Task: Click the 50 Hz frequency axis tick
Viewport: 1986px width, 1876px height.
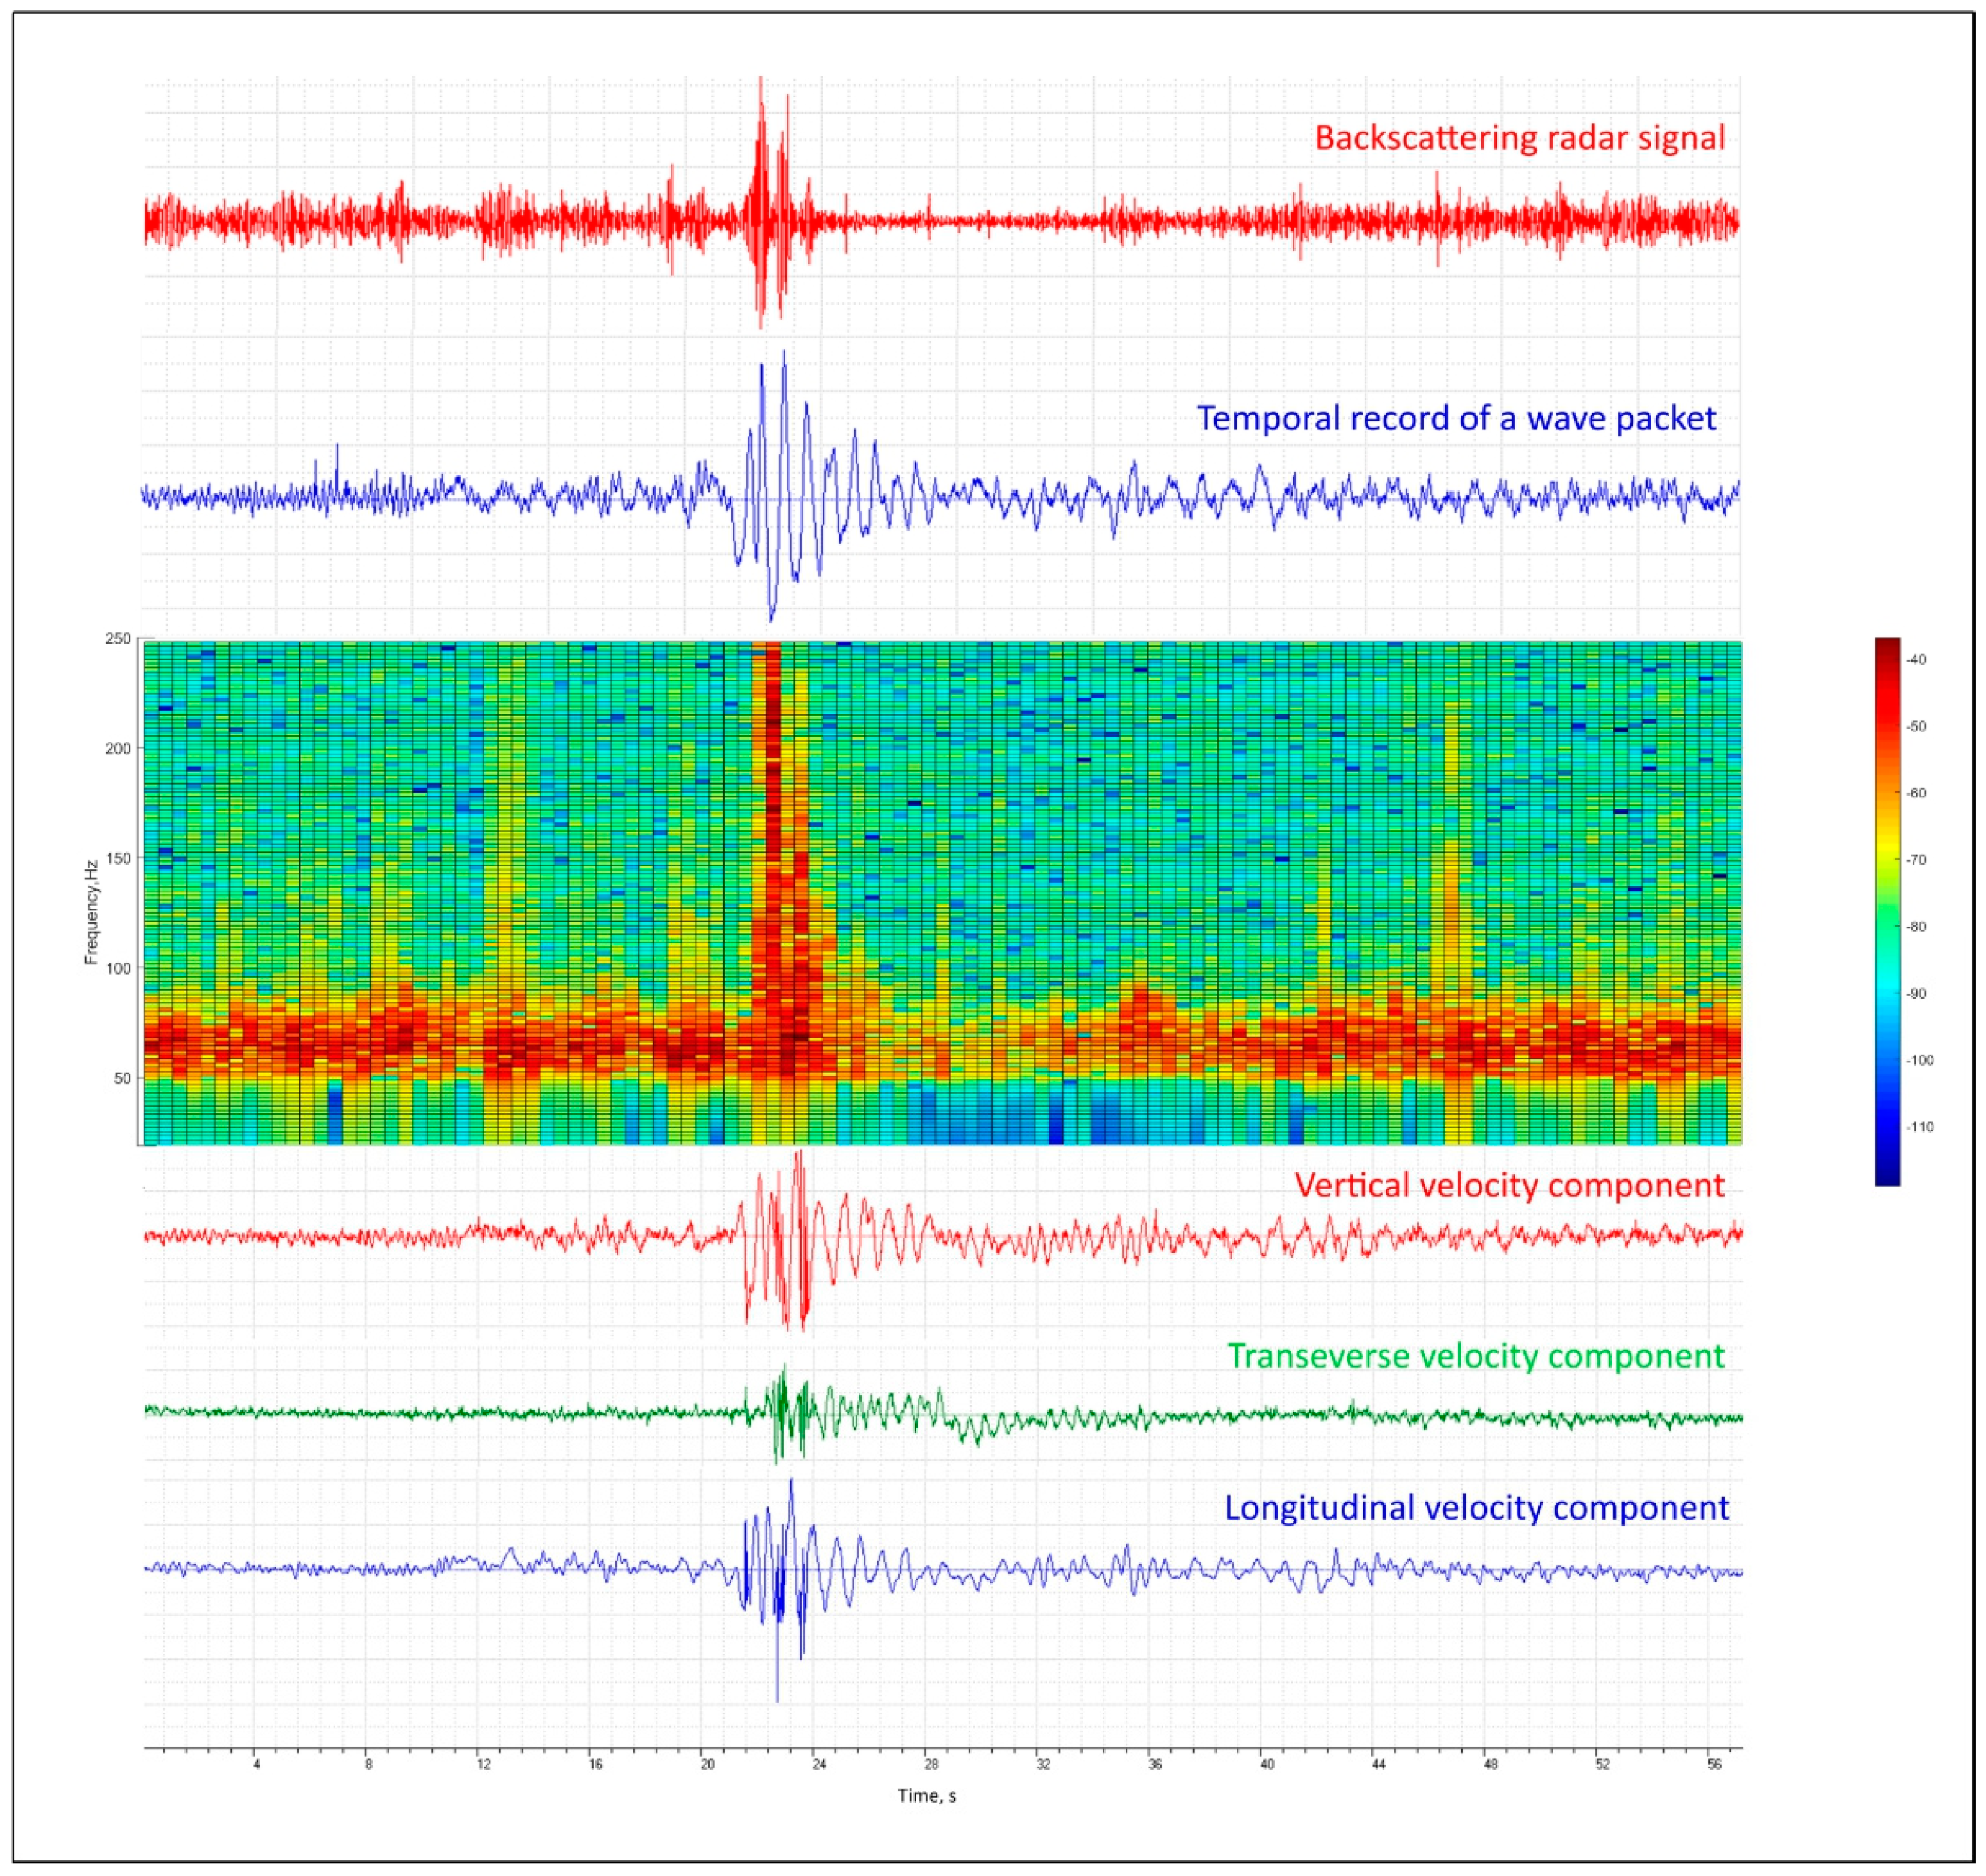Action: [x=122, y=1078]
